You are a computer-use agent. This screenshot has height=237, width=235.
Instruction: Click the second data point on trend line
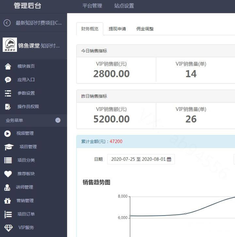click(x=186, y=214)
